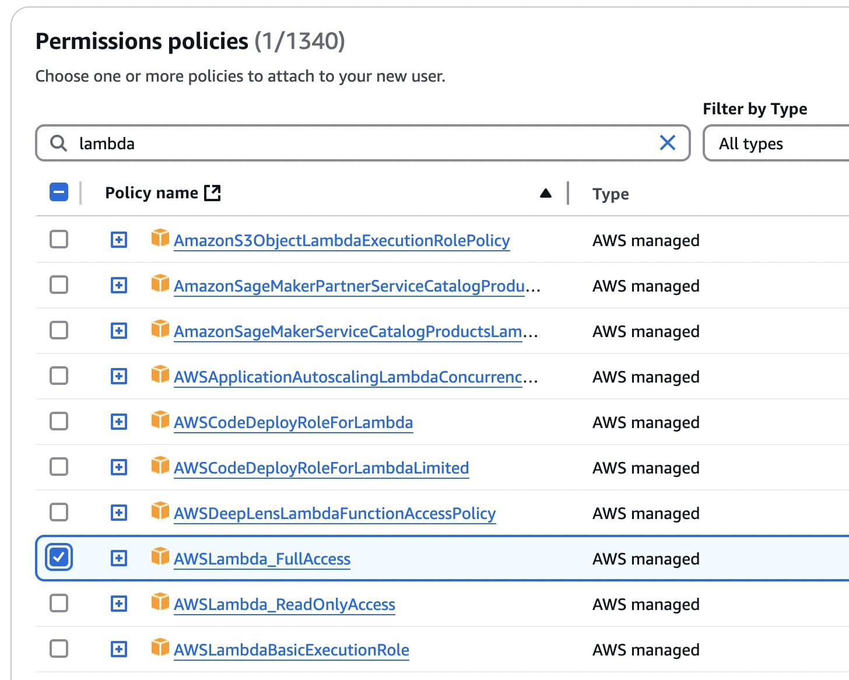849x680 pixels.
Task: Click the policy icon next to AWSLambda_FullAccess
Action: pos(160,556)
